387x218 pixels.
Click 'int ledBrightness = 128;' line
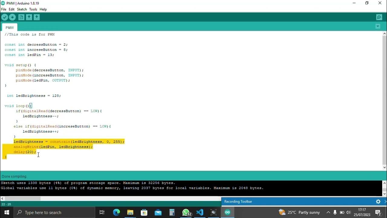[x=34, y=96]
